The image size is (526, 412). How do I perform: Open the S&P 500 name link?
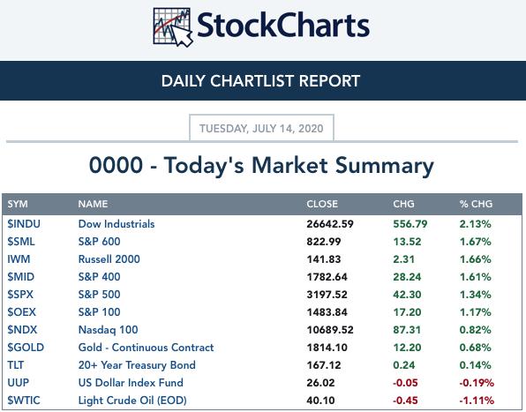point(100,295)
